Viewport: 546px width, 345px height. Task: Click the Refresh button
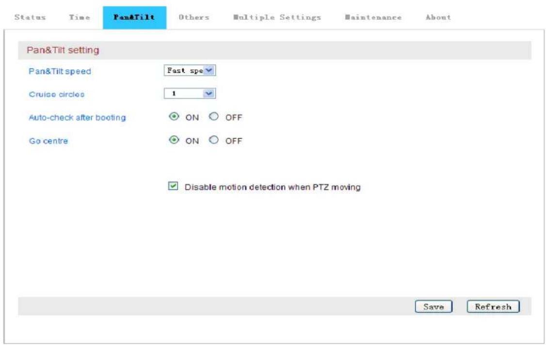(x=493, y=307)
